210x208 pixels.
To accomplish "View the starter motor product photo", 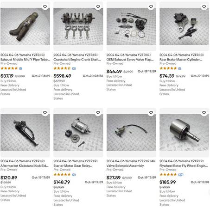I will [78, 133].
